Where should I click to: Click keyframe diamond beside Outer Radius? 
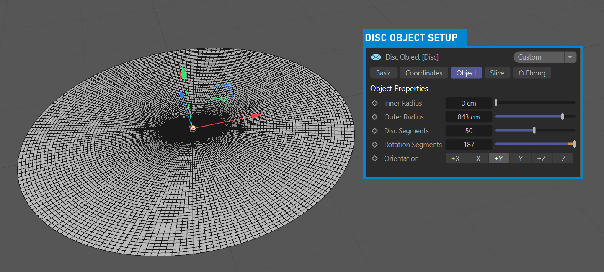[375, 117]
